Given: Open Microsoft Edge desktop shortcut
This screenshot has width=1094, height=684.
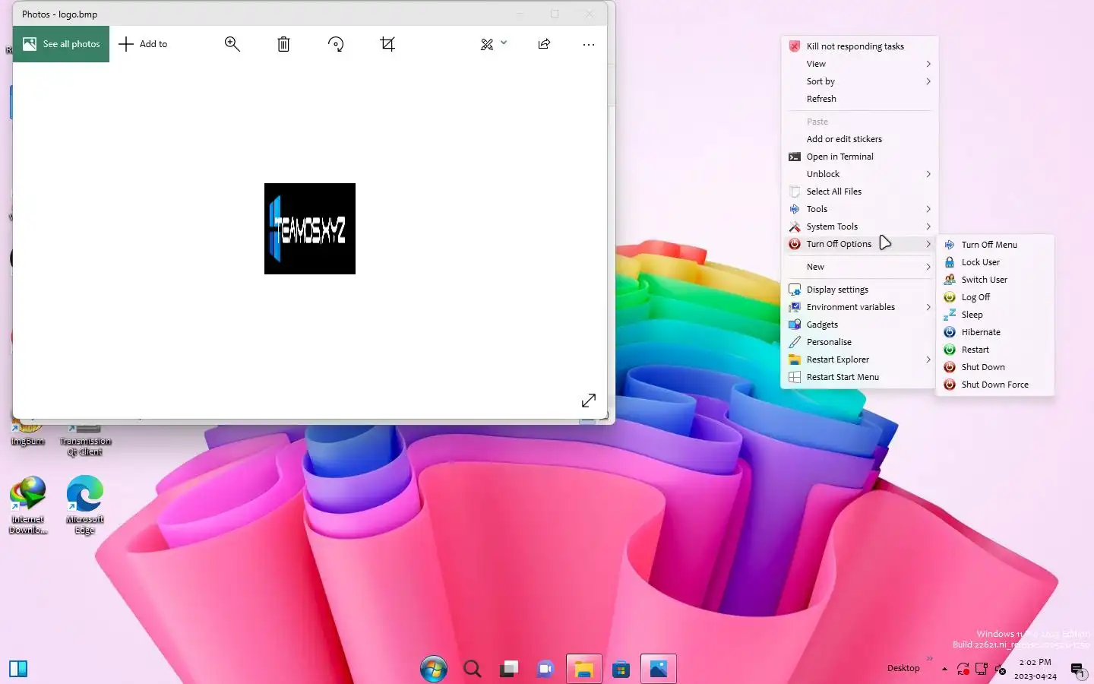Looking at the screenshot, I should [85, 505].
